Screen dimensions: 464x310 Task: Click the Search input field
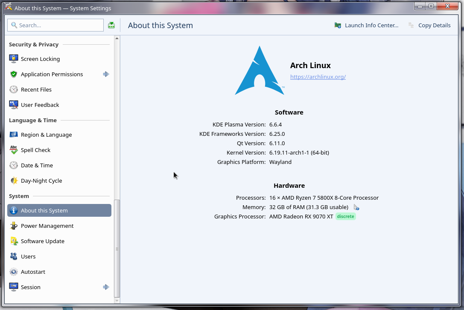click(55, 25)
